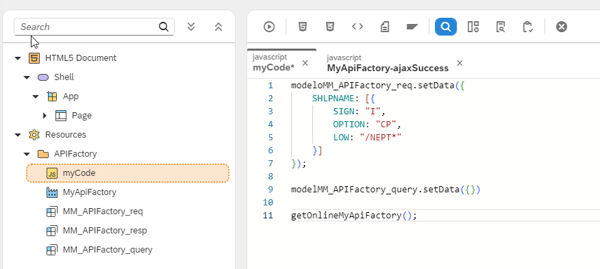
Task: Click the document page icon in toolbar
Action: [384, 27]
